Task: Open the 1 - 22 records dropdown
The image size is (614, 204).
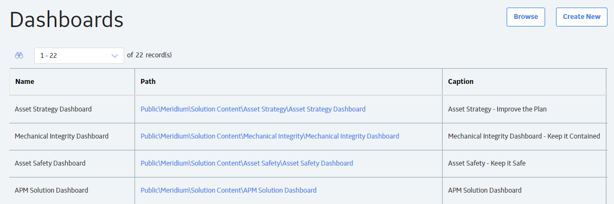Action: (79, 56)
